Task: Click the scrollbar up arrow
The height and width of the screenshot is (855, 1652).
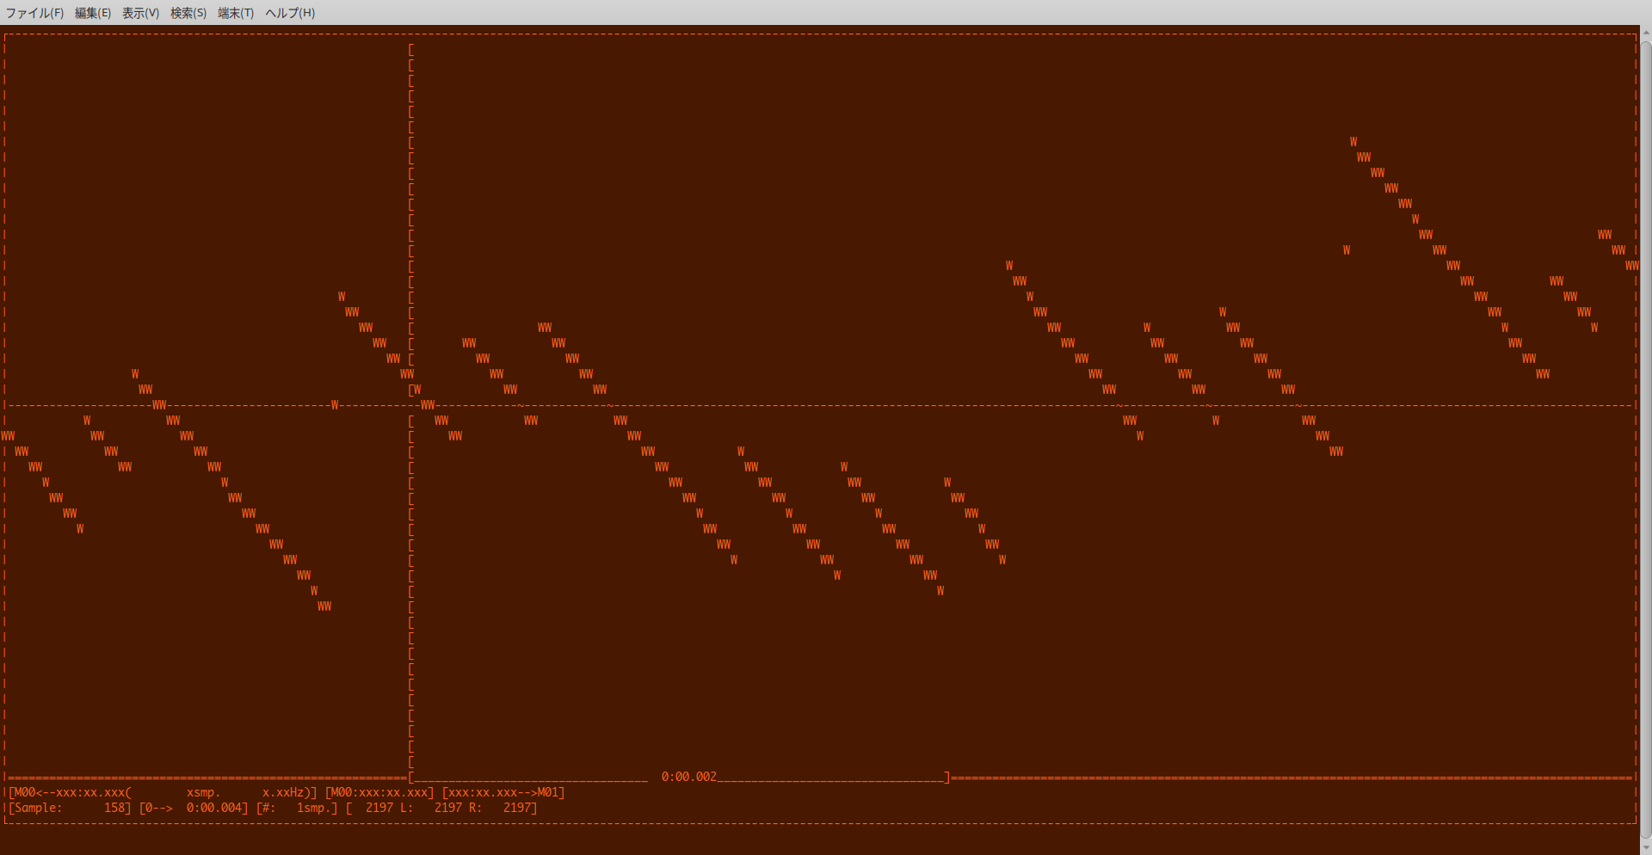Action: tap(1645, 33)
